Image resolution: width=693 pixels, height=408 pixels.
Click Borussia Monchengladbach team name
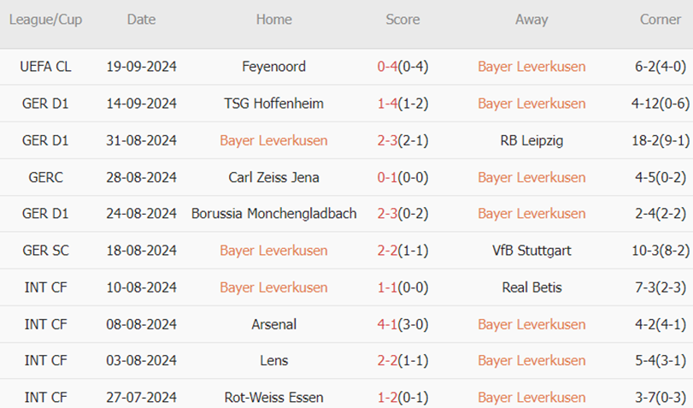(273, 214)
